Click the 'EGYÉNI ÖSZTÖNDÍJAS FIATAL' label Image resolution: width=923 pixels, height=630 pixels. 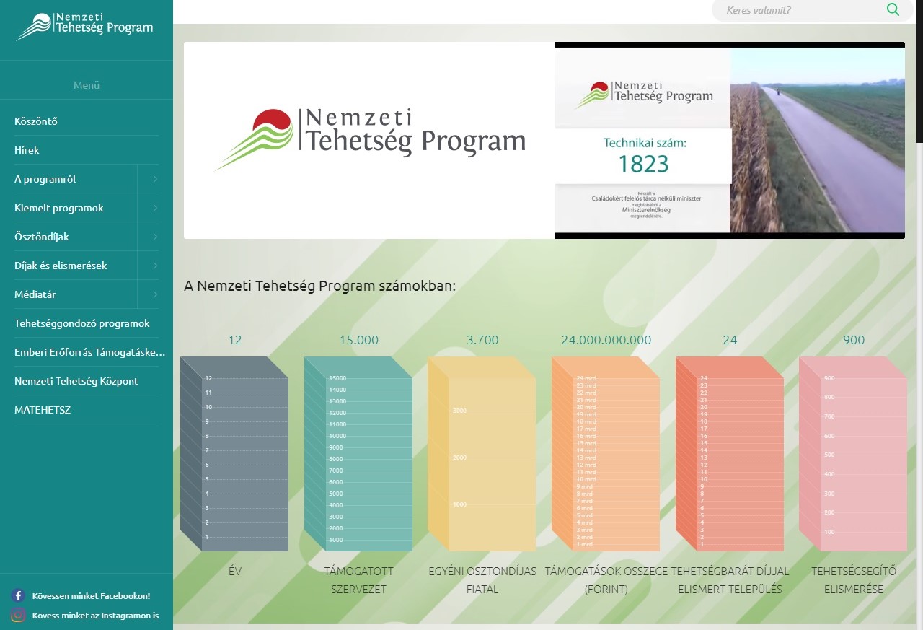pyautogui.click(x=482, y=580)
